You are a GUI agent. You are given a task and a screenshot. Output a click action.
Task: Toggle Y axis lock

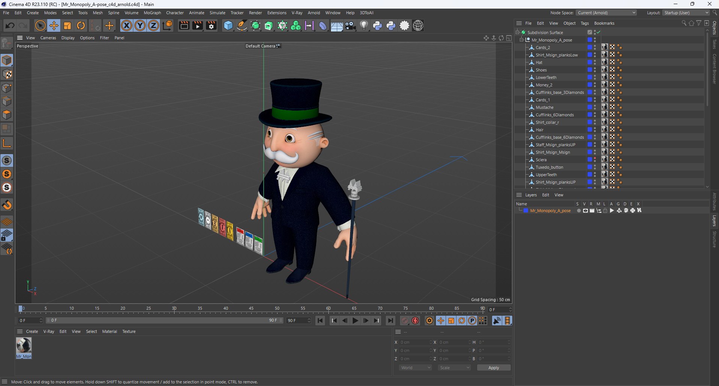point(140,25)
